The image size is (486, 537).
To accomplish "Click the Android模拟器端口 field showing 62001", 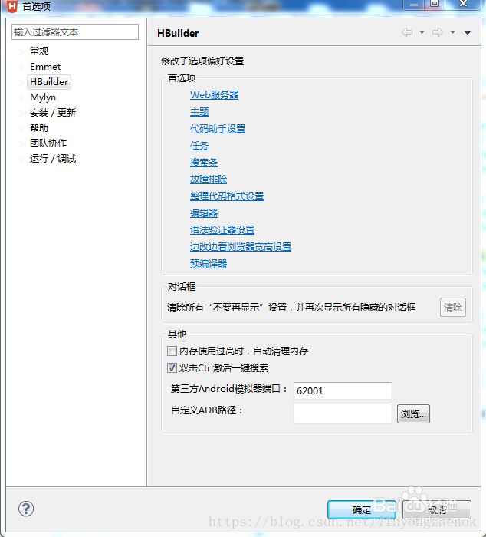I will coord(343,390).
